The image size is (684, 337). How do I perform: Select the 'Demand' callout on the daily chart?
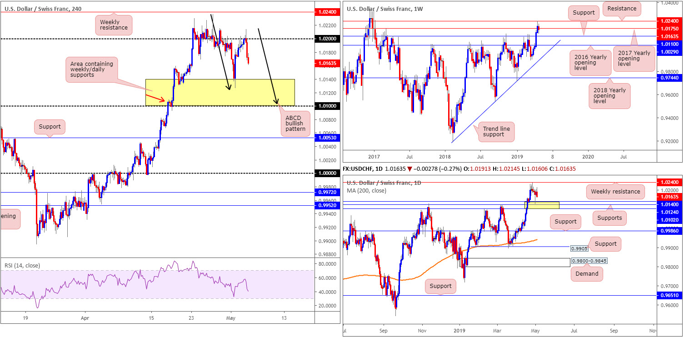(x=587, y=273)
